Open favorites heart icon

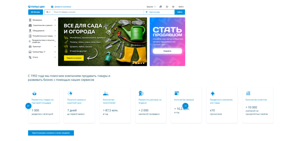coord(167,7)
